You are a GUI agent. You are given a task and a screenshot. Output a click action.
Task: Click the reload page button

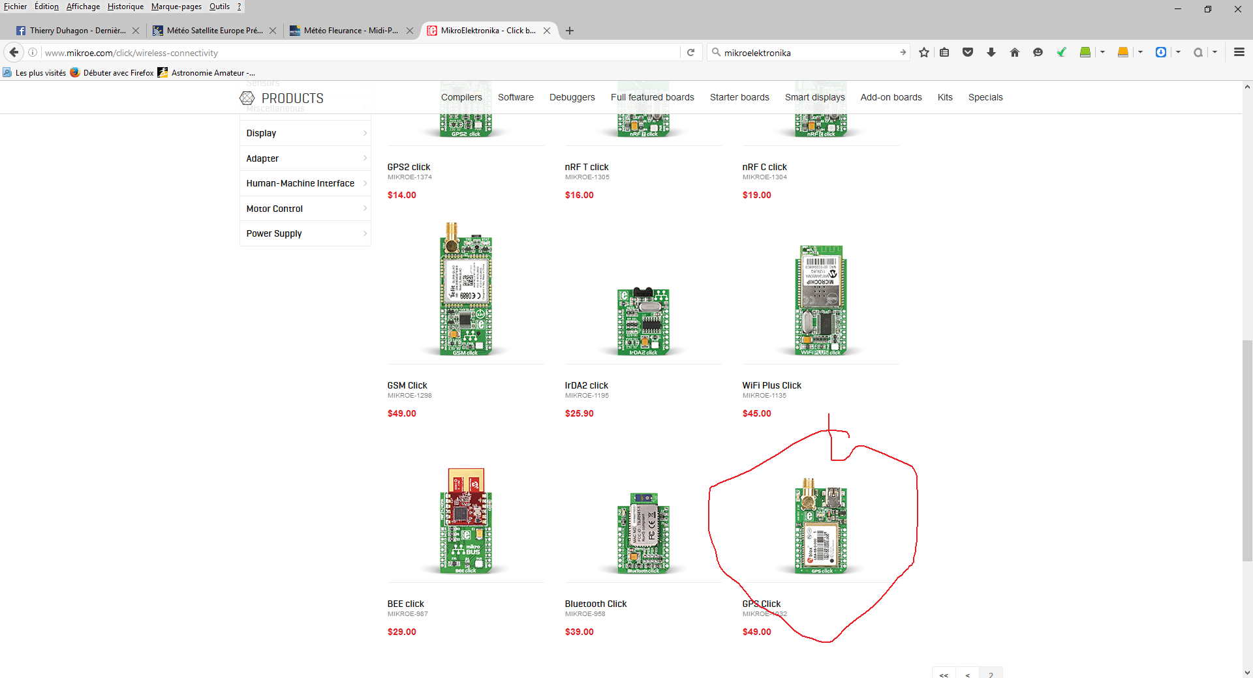(690, 53)
